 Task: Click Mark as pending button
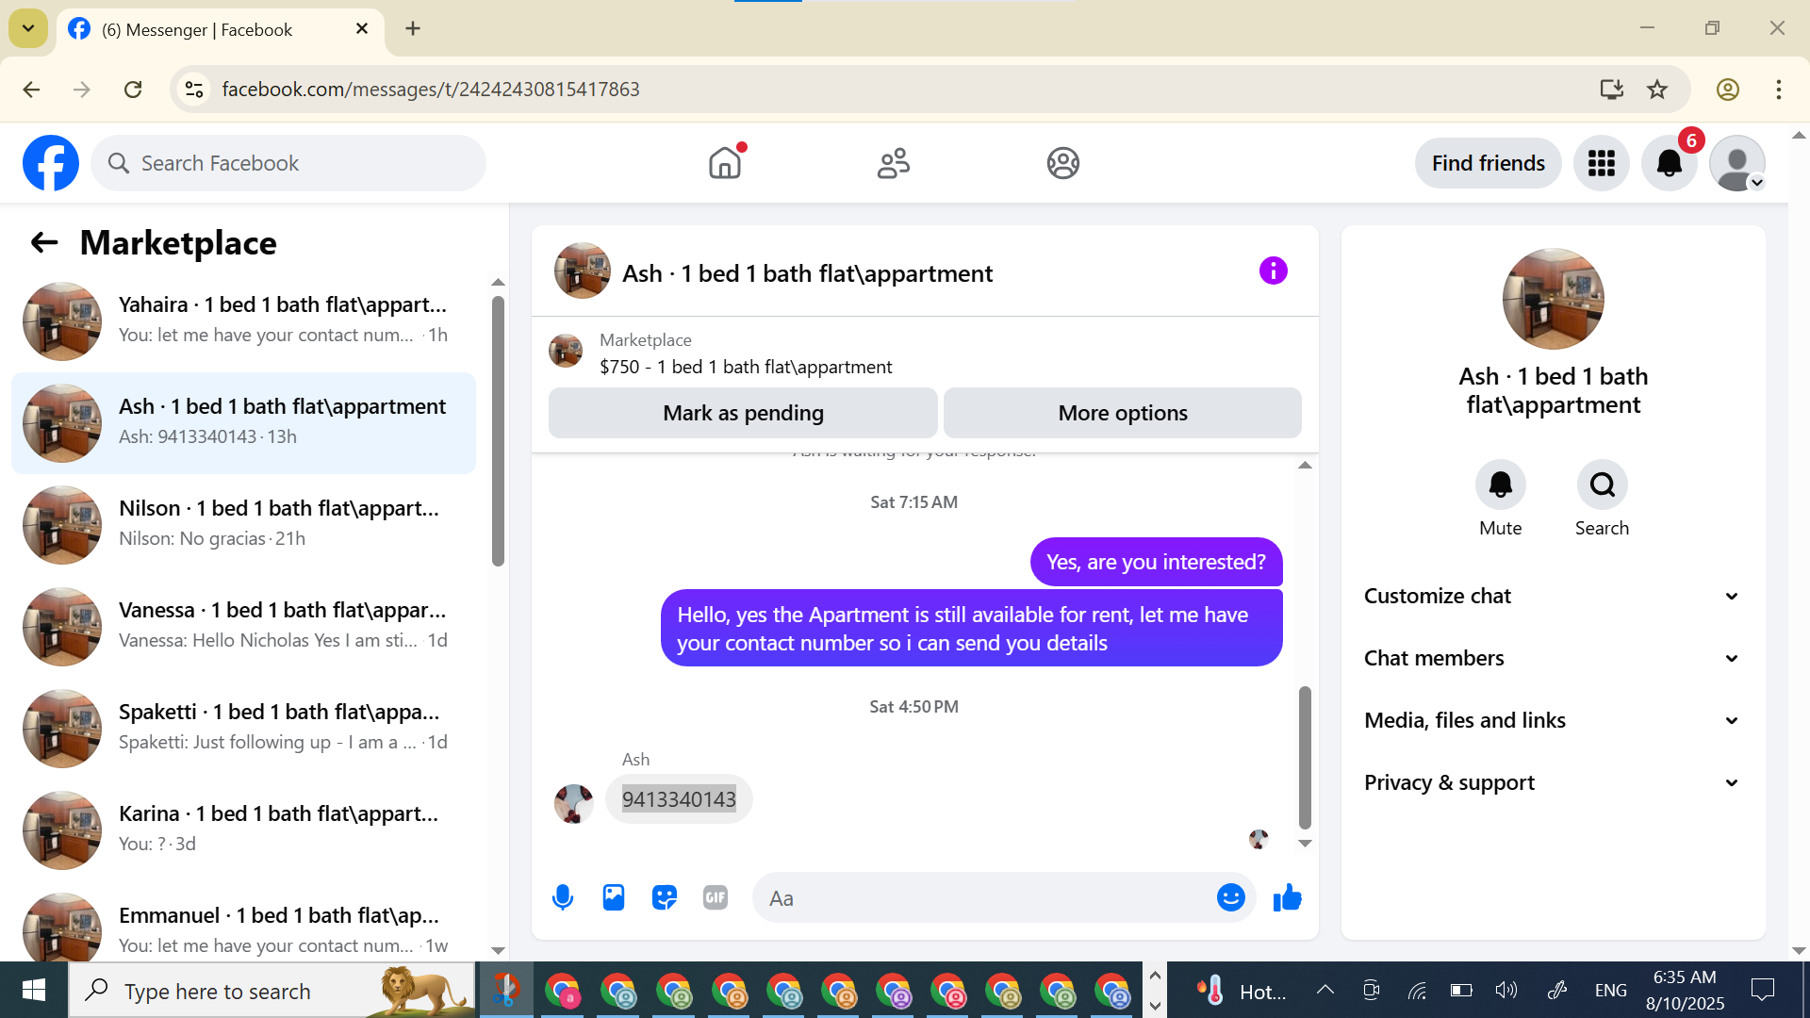pos(743,413)
